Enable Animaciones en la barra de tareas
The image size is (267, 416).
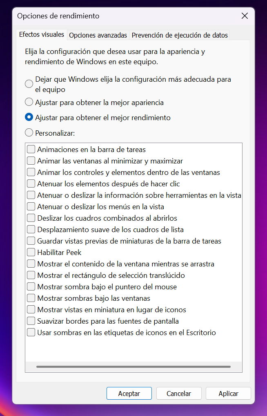(31, 150)
